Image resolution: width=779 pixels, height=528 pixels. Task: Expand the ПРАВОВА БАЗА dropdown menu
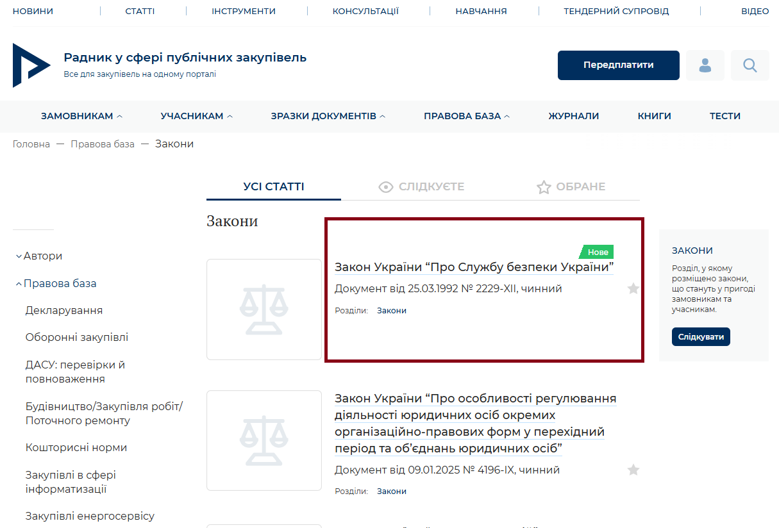click(467, 116)
